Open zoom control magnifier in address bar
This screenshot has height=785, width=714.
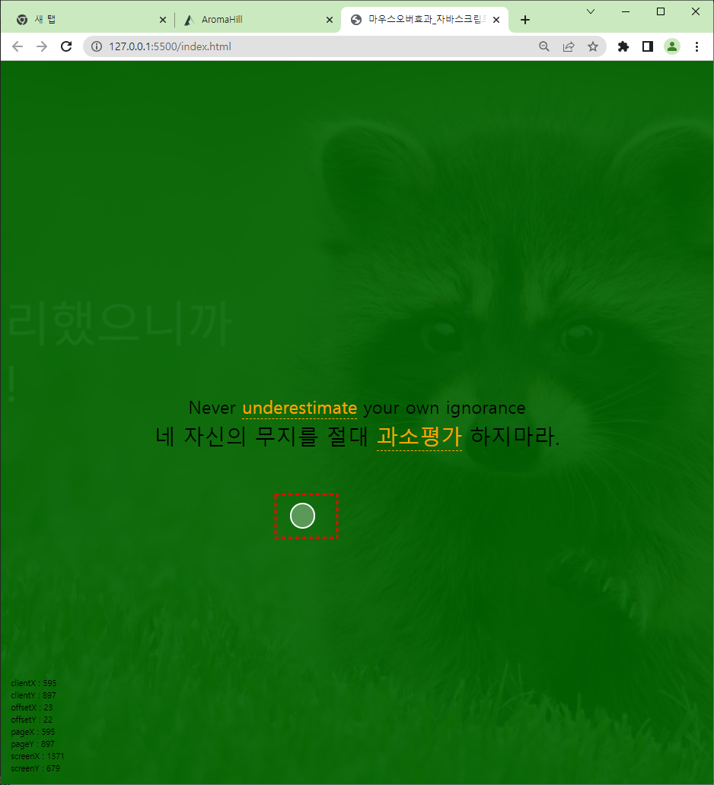(x=544, y=46)
